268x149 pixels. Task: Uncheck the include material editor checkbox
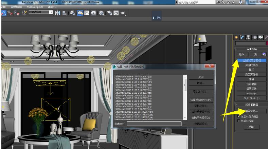click(238, 116)
